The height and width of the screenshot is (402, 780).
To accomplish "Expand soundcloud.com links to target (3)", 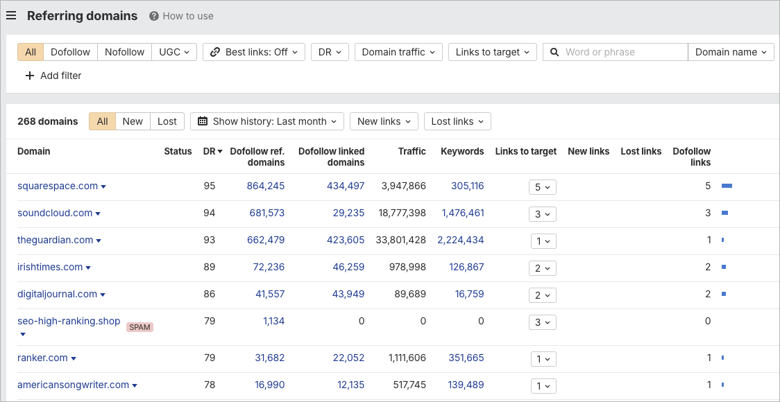I will (542, 214).
